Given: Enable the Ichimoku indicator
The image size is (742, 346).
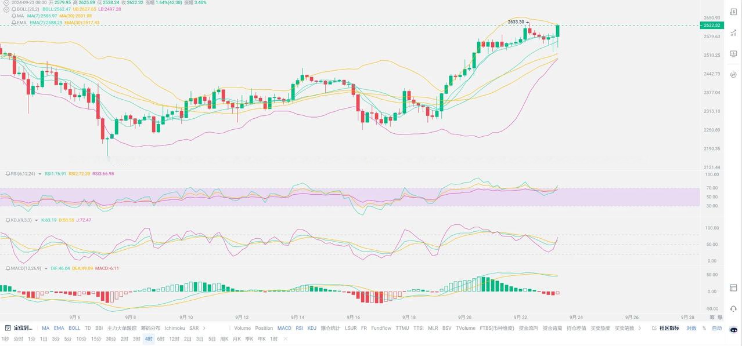Looking at the screenshot, I should 175,328.
